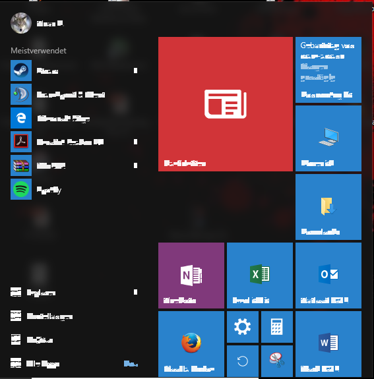Viewport: 374px width, 379px height.
Task: Expand the jump list arrow beside Explorer
Action: [x=135, y=292]
